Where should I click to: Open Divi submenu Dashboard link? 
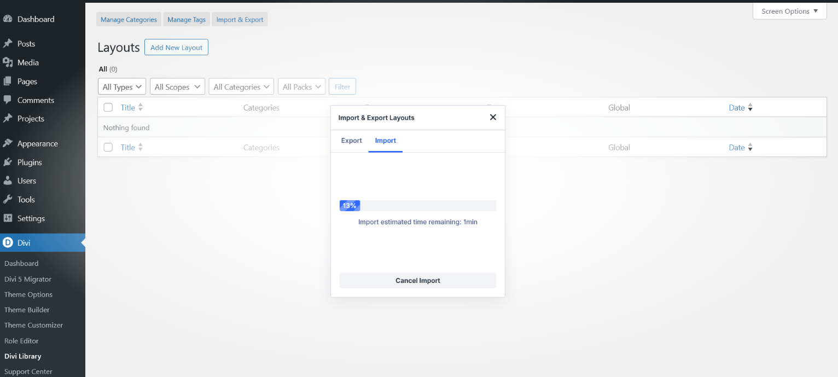tap(21, 263)
